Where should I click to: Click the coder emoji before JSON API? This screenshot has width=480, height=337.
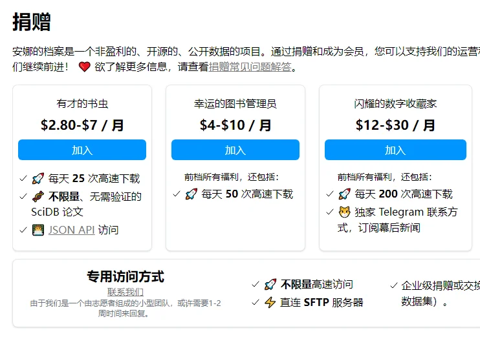tap(38, 230)
